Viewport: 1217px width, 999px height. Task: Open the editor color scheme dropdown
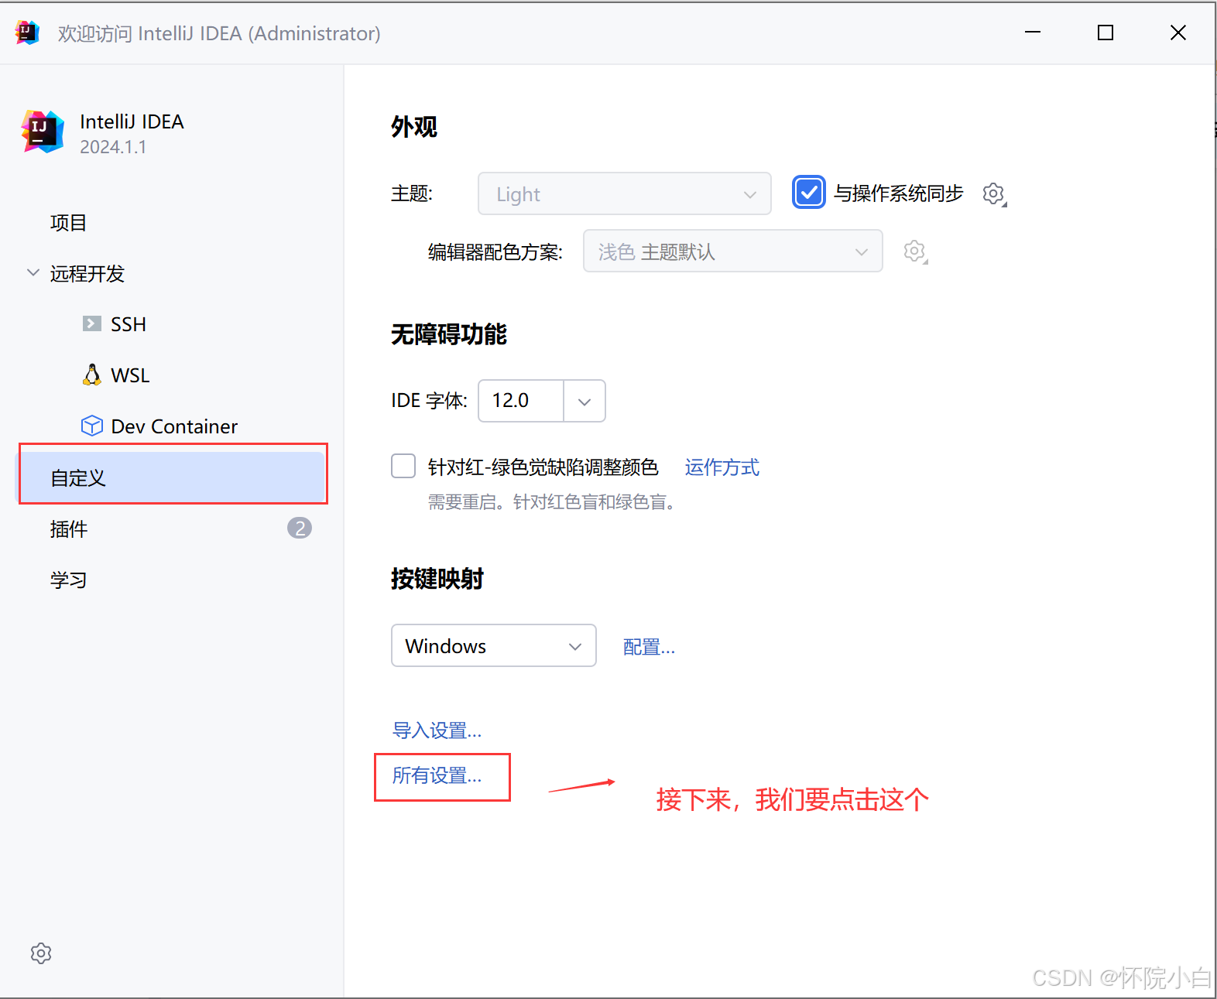click(732, 251)
